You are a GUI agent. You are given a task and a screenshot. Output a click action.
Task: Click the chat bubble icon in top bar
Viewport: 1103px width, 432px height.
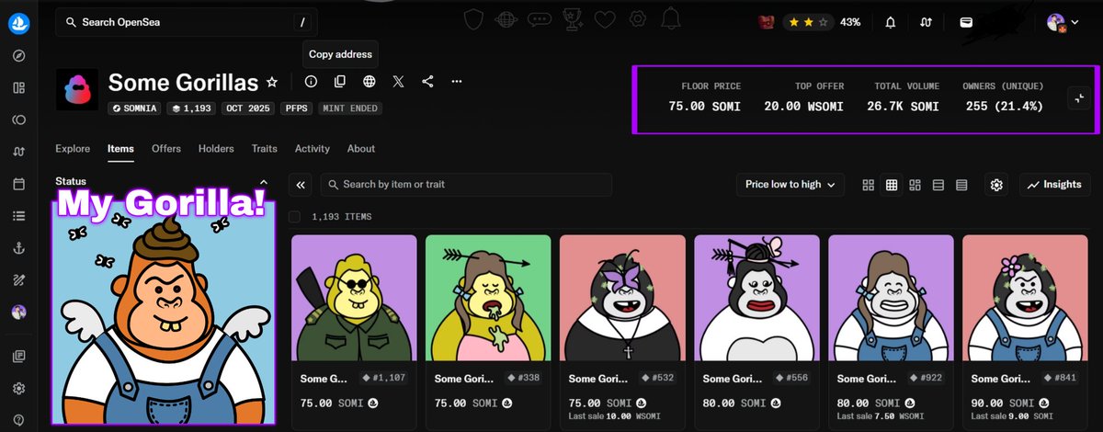540,18
